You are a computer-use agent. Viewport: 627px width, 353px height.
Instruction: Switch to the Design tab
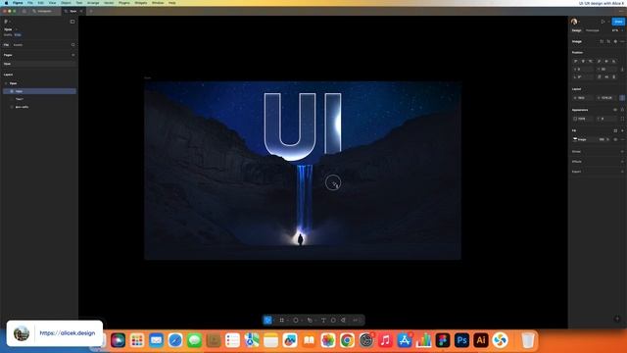577,30
